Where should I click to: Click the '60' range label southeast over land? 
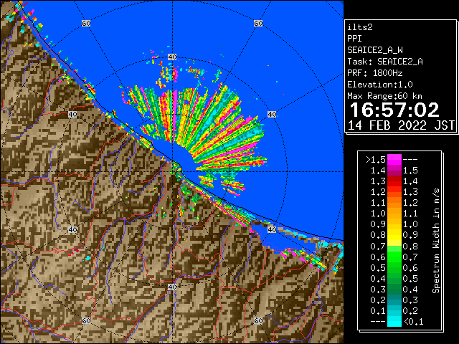[x=258, y=320]
